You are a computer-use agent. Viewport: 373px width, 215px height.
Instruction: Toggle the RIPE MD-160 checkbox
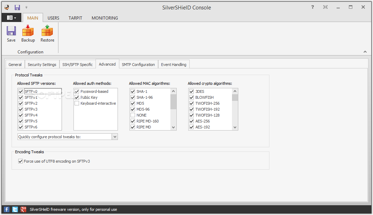[x=133, y=121]
